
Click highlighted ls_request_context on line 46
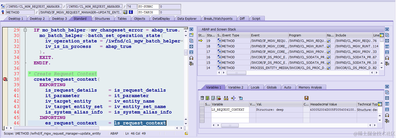pyautogui.click(x=140, y=123)
